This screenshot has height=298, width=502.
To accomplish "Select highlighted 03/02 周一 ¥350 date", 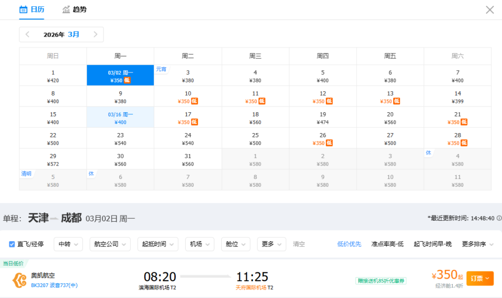I will (x=120, y=75).
